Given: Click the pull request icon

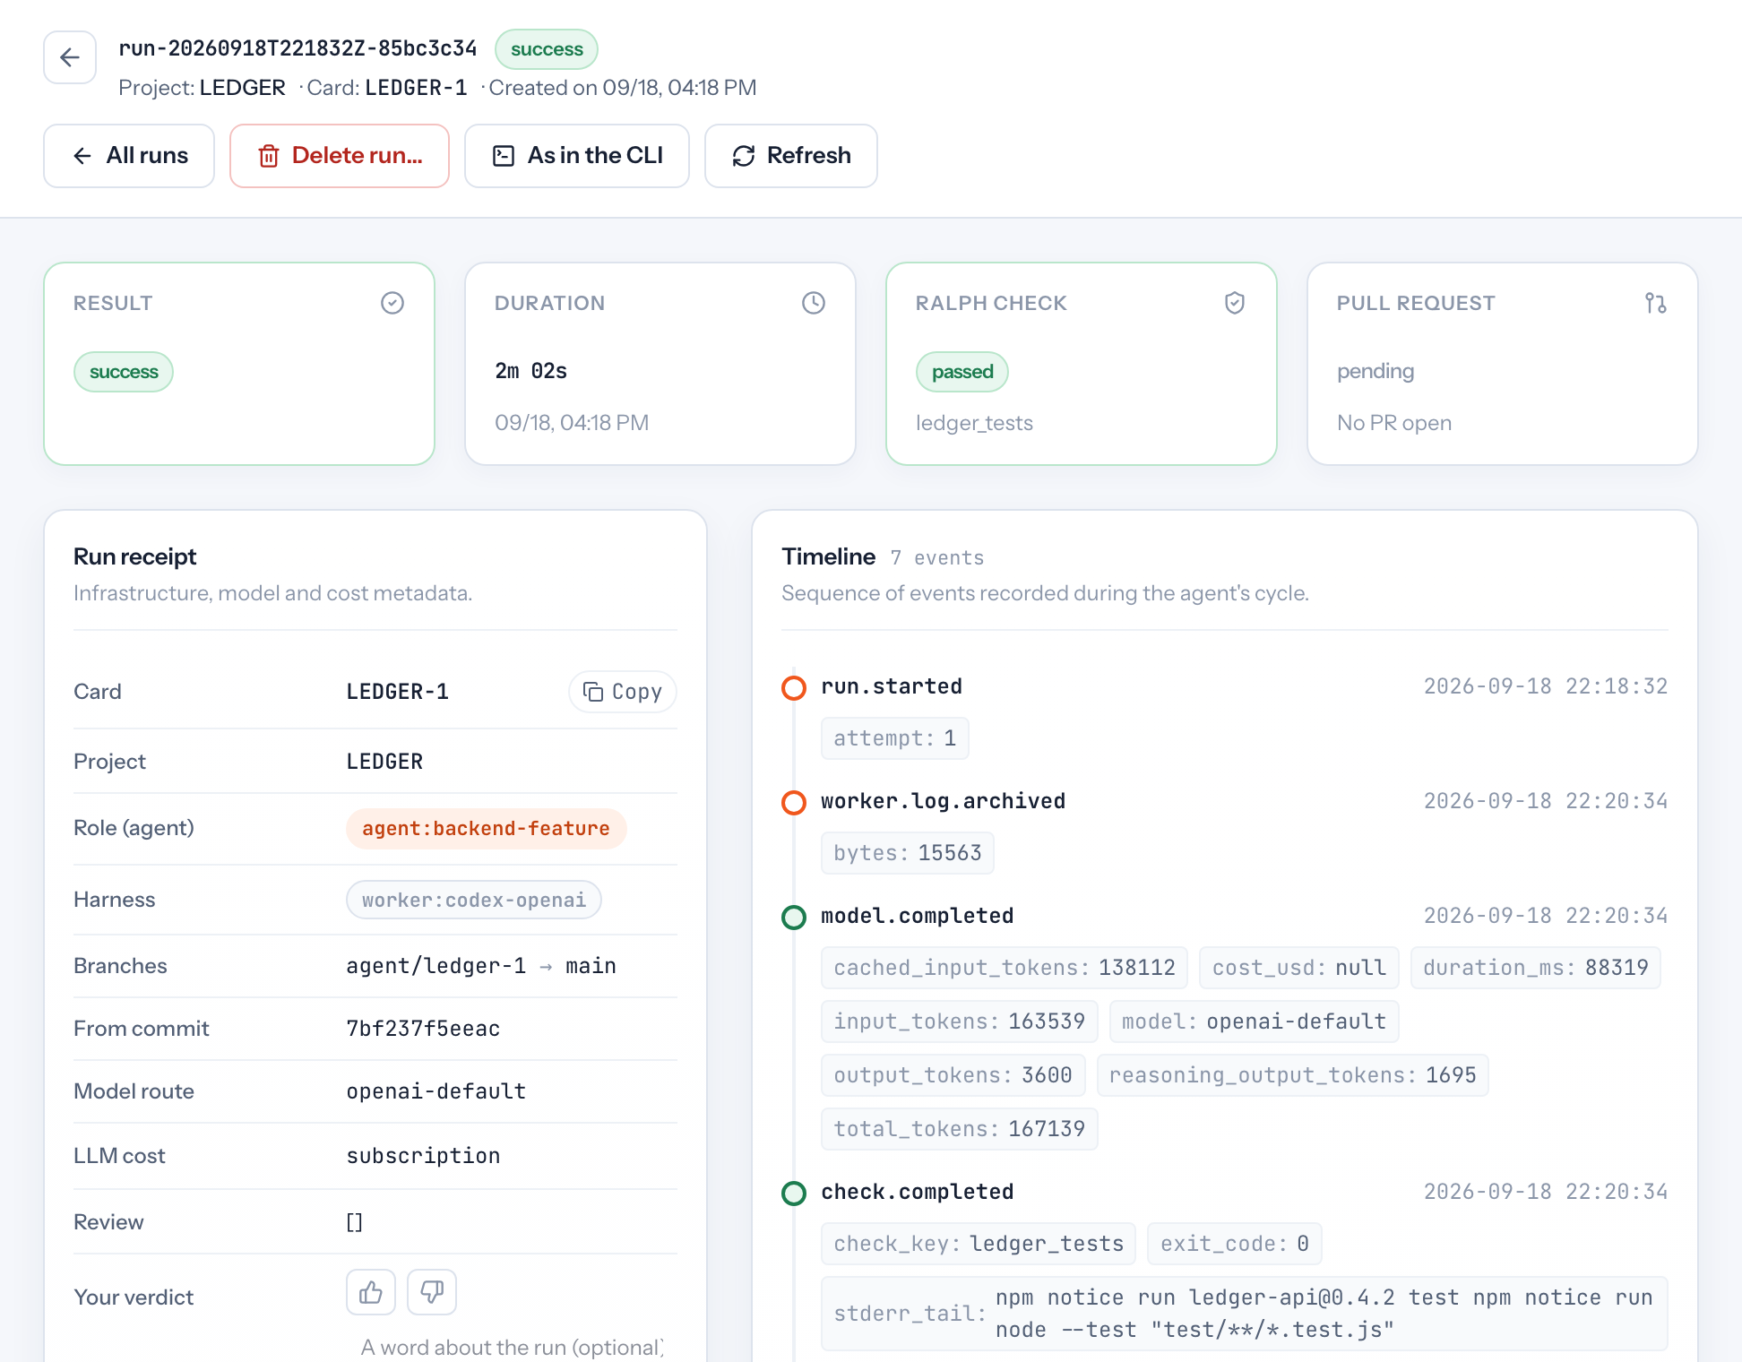Looking at the screenshot, I should tap(1656, 303).
